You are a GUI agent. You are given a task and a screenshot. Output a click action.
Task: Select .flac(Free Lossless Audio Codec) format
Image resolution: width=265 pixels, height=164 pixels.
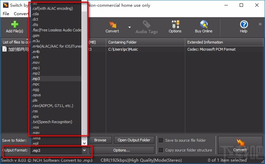(x=56, y=30)
